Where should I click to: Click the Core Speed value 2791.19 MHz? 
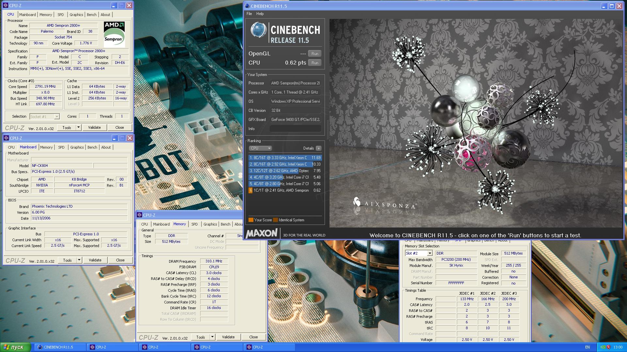pos(45,87)
